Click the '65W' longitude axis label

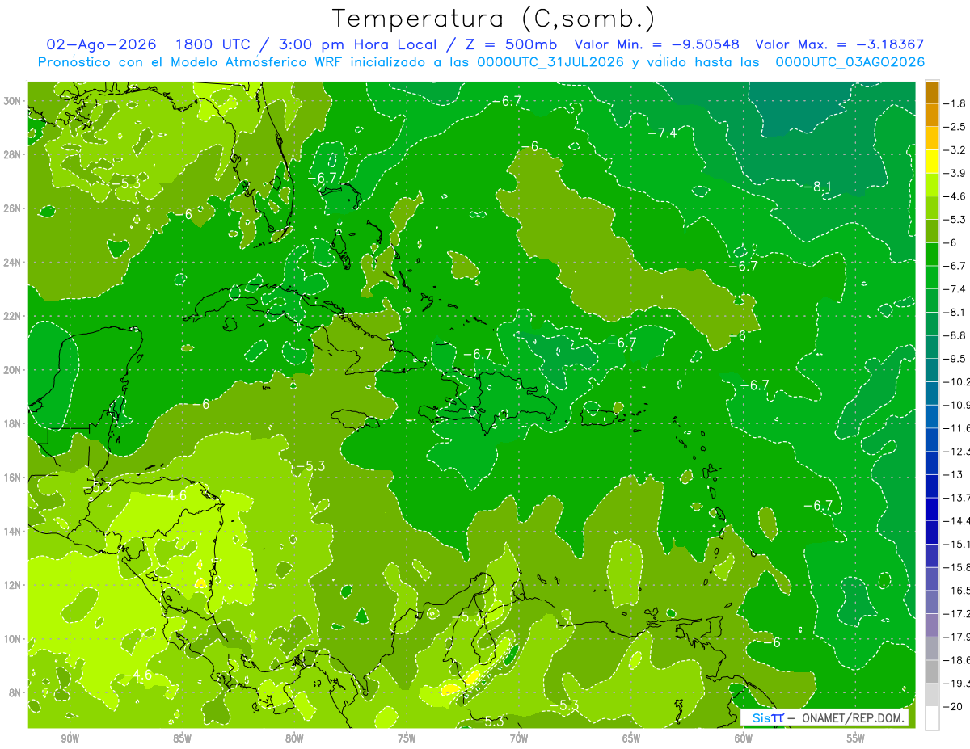[631, 738]
